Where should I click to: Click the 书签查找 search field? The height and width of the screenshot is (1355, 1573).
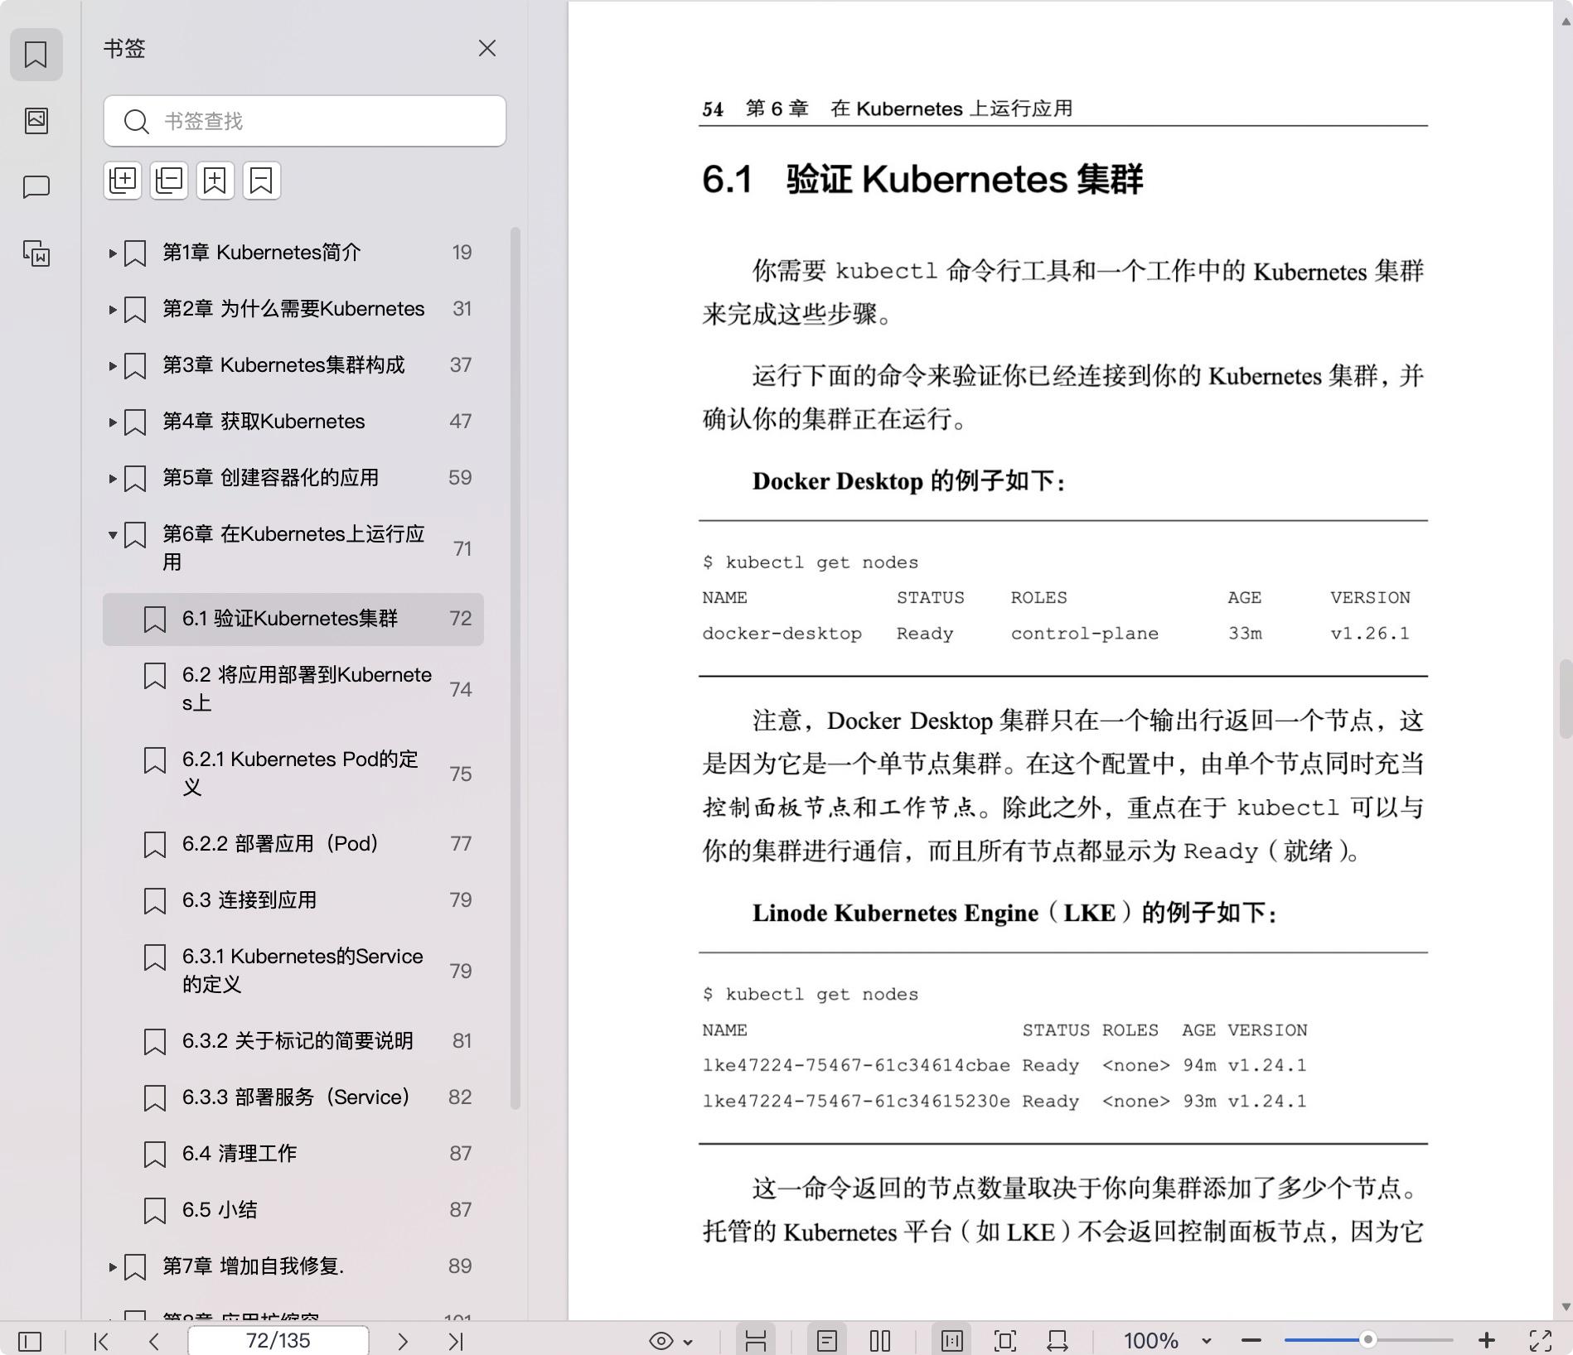coord(304,121)
